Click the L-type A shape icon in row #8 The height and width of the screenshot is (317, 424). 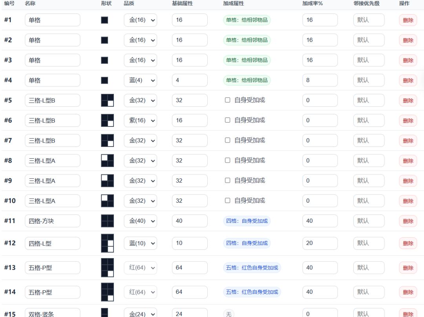(x=107, y=161)
